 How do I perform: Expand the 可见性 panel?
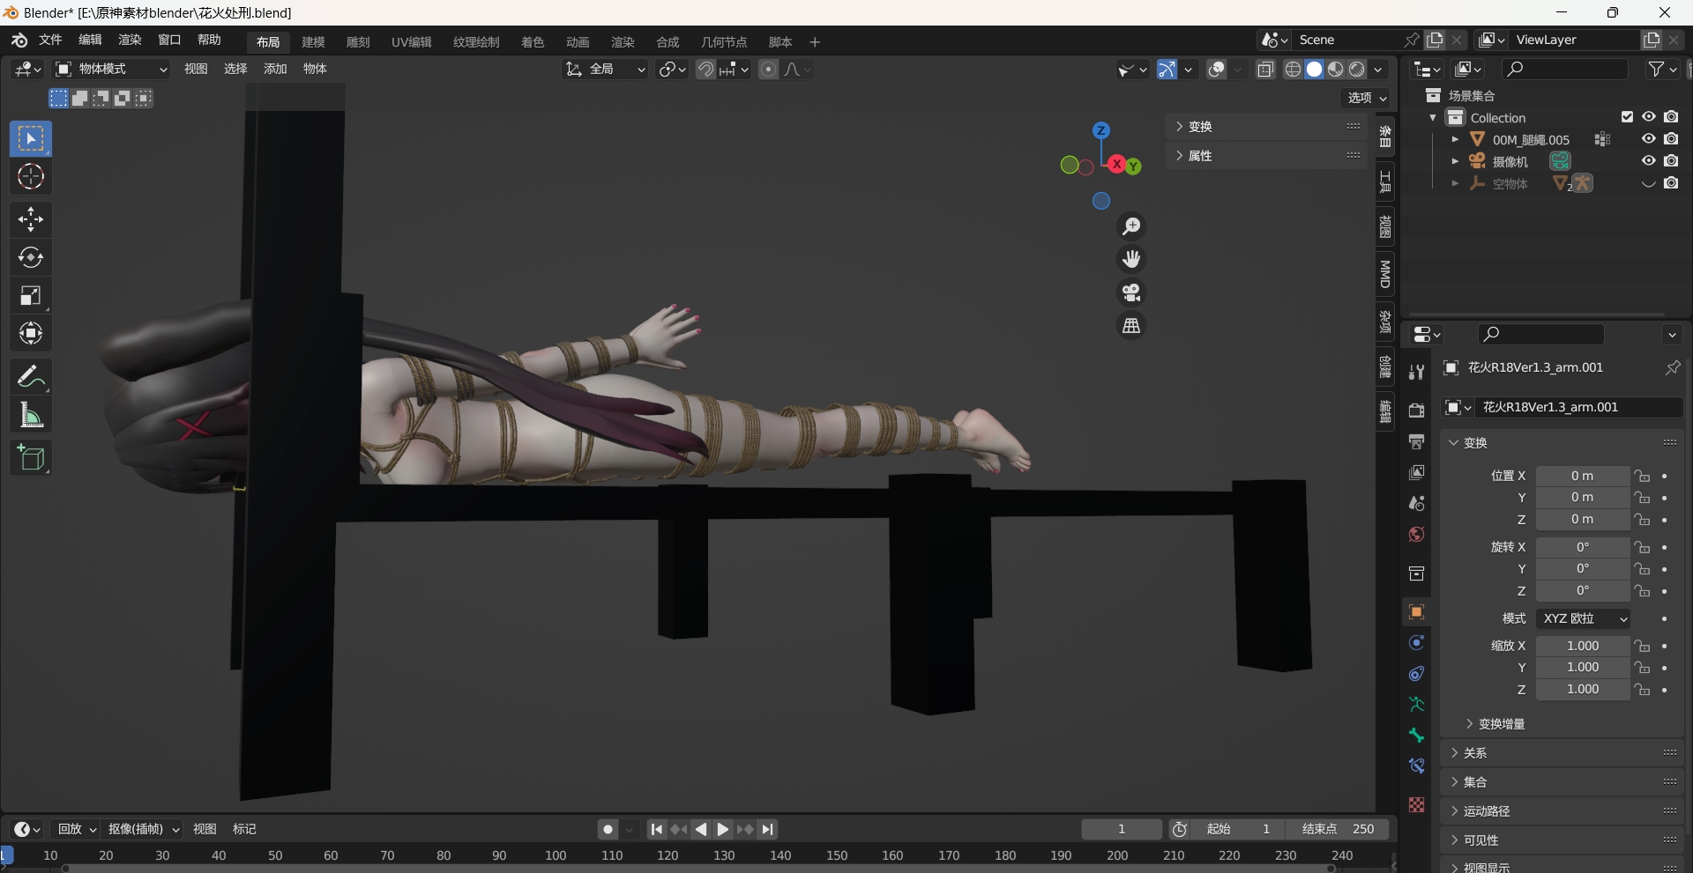point(1562,840)
